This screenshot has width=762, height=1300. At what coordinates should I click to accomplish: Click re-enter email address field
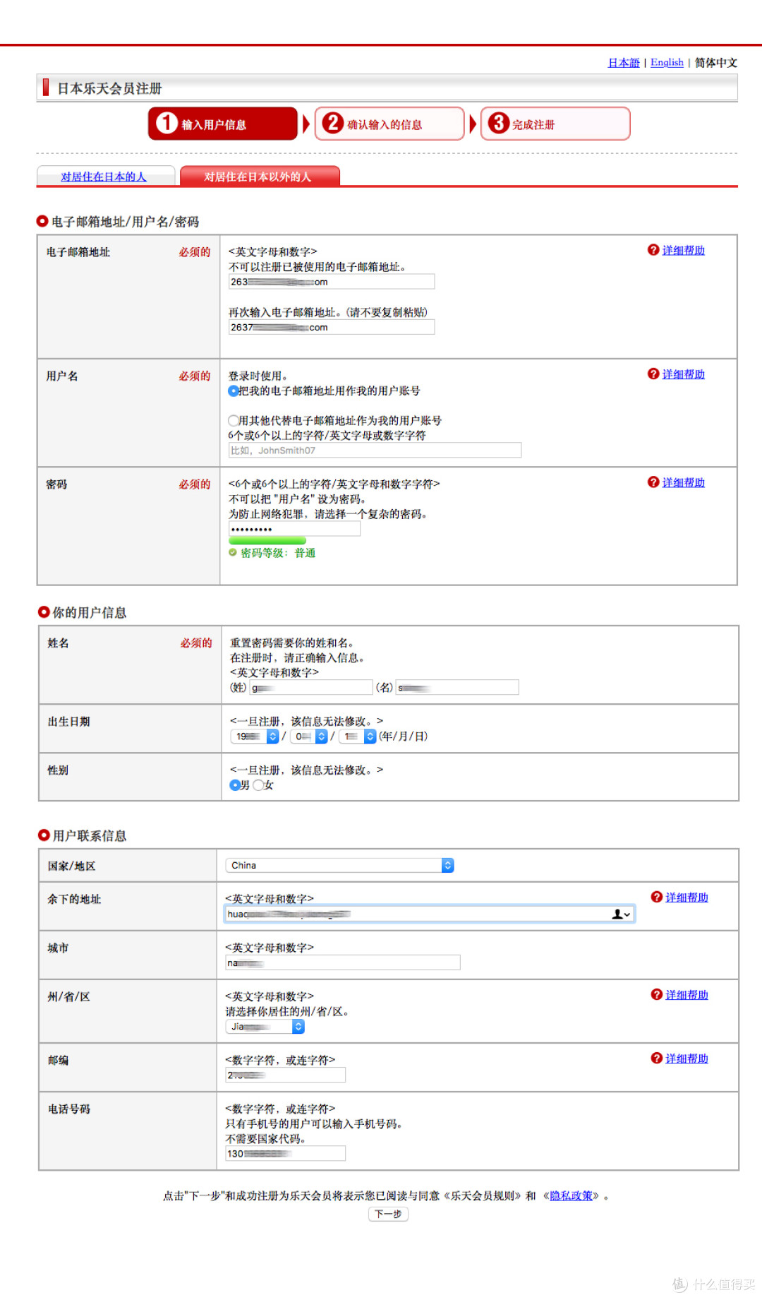pyautogui.click(x=332, y=327)
